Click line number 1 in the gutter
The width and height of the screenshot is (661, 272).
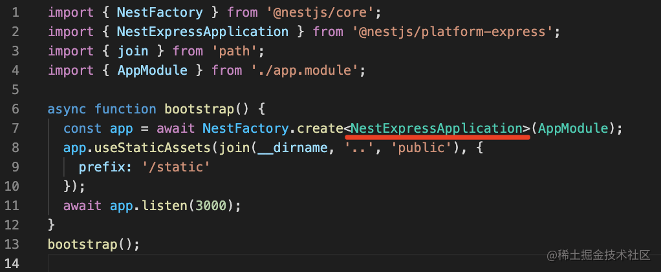coord(16,12)
